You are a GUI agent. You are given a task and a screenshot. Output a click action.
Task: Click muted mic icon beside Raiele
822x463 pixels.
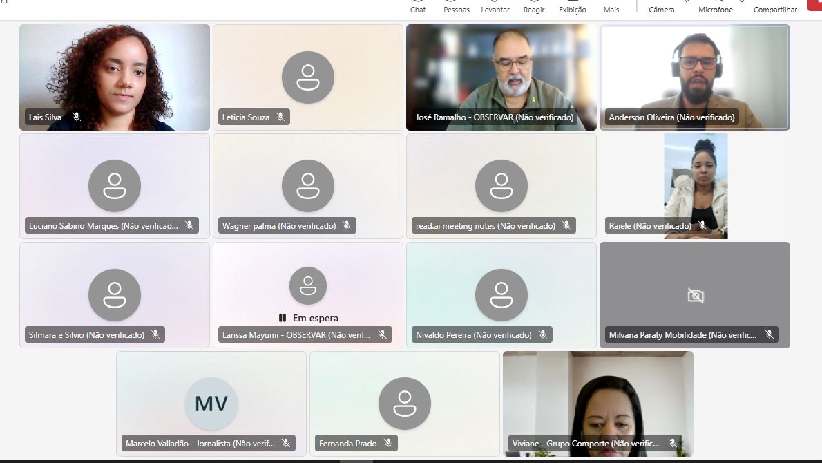(x=702, y=225)
